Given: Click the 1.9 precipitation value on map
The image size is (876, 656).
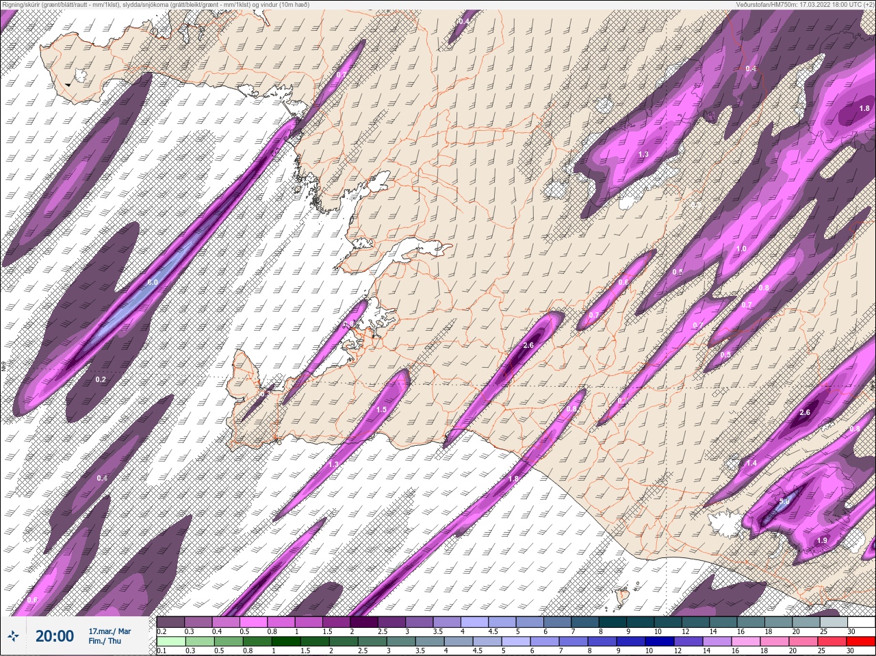Looking at the screenshot, I should point(822,540).
